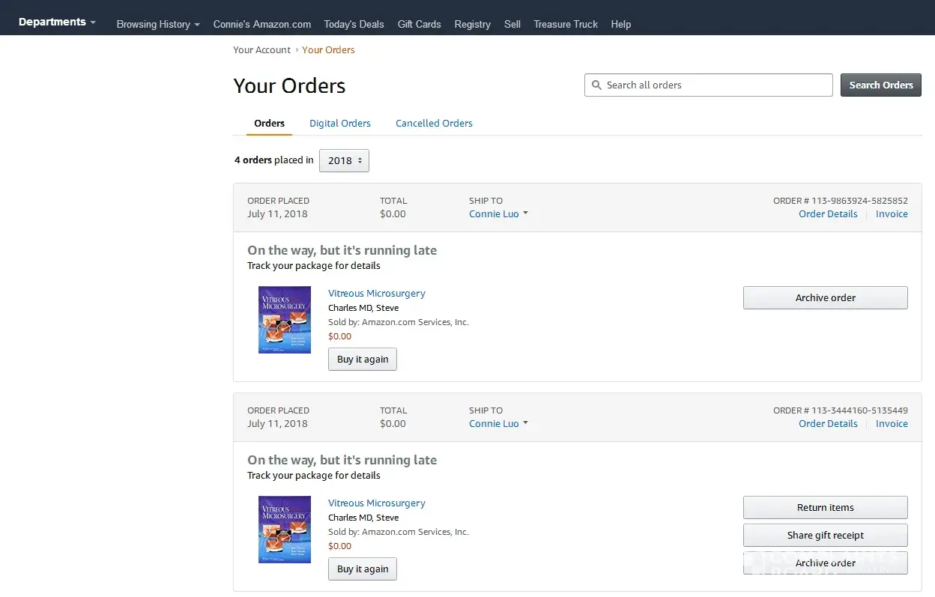
Task: Change the year filter from 2018
Action: click(344, 160)
